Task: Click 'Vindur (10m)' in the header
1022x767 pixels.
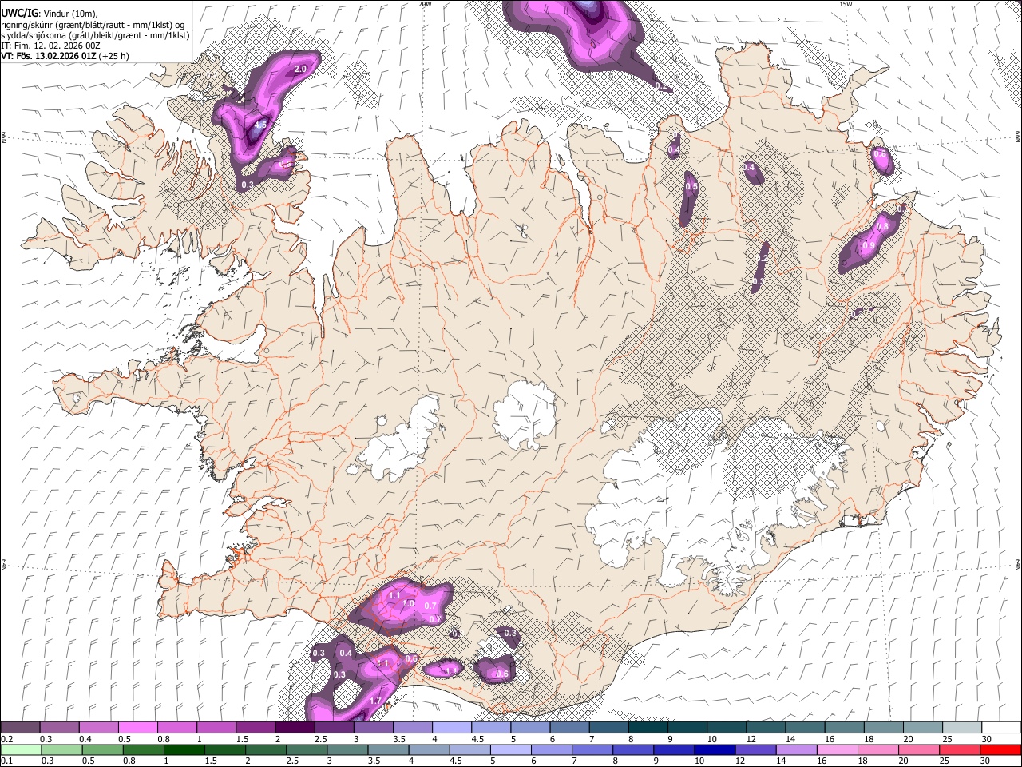Action: (69, 14)
